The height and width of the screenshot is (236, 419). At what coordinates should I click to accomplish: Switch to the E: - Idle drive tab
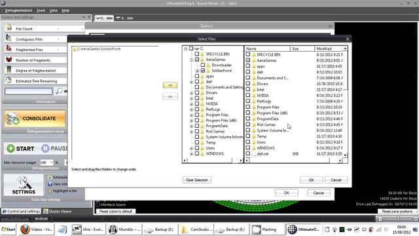pyautogui.click(x=124, y=18)
